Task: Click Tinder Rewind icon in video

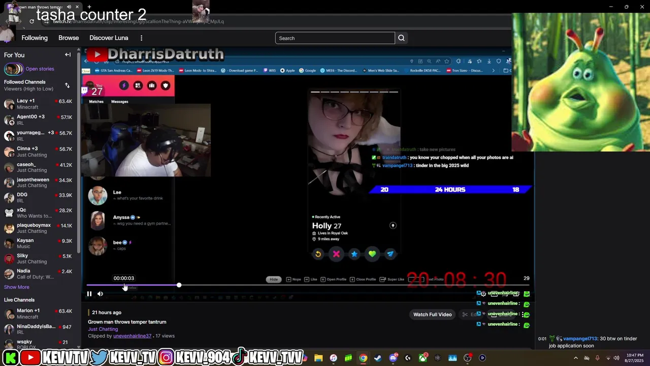Action: [318, 254]
